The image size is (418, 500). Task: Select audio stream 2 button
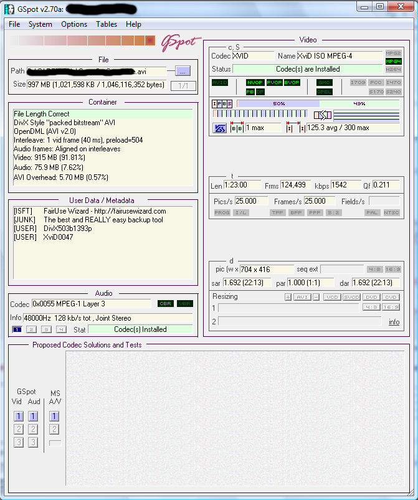tap(31, 330)
